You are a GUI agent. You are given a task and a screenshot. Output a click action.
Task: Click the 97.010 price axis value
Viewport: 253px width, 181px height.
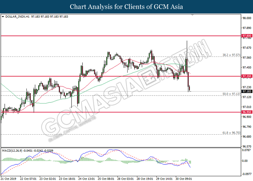(x=247, y=107)
